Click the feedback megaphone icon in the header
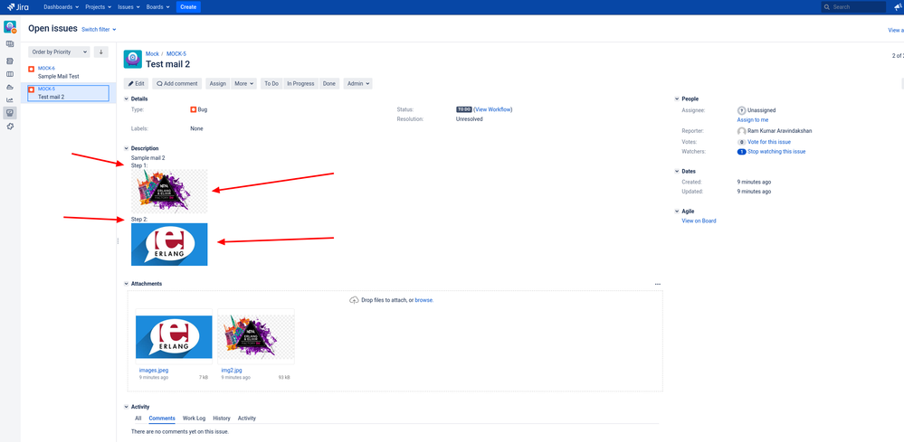 pos(898,7)
